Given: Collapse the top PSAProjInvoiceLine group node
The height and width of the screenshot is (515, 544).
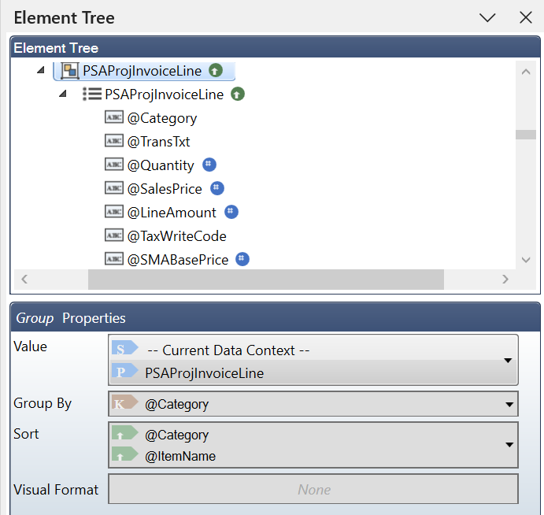Looking at the screenshot, I should click(41, 71).
